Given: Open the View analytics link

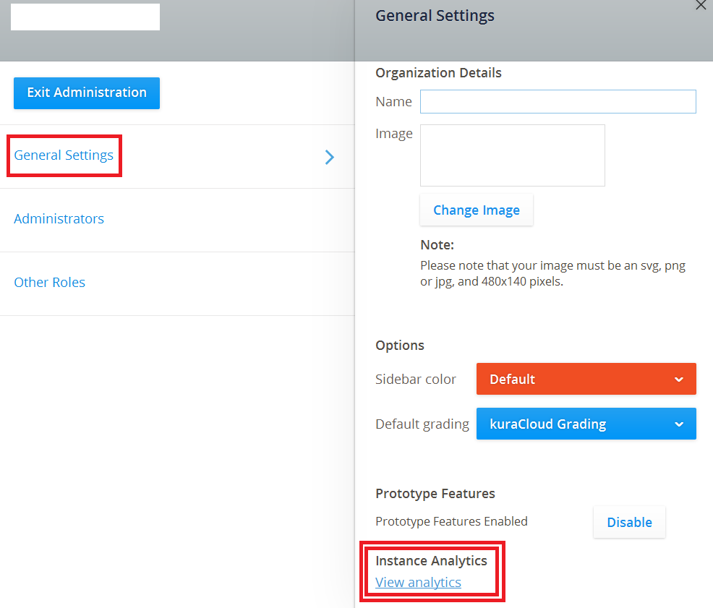Looking at the screenshot, I should click(x=418, y=583).
